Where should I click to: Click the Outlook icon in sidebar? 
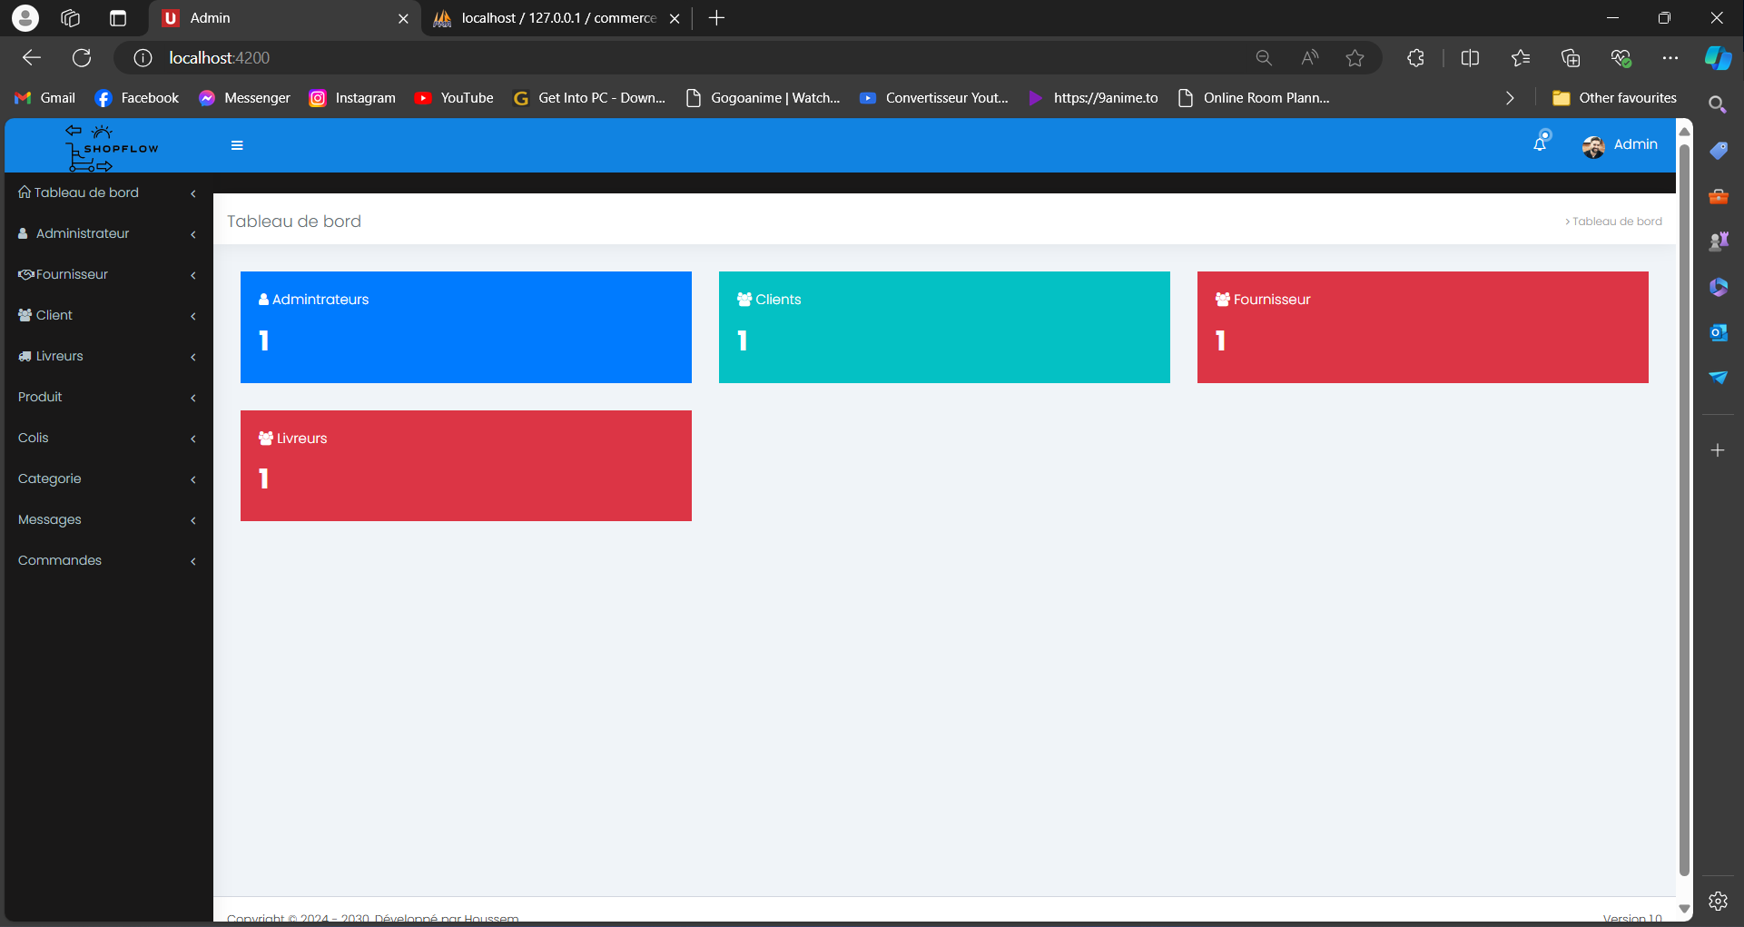click(1718, 332)
